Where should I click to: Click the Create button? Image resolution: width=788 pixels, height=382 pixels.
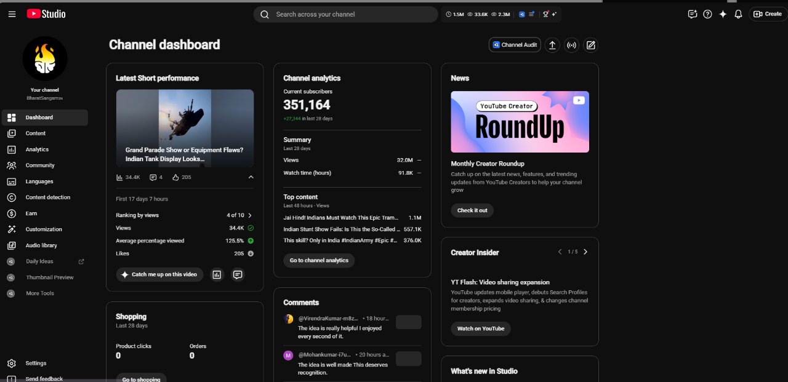tap(768, 14)
